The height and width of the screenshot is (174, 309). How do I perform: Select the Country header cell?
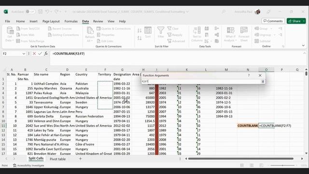coord(86,77)
